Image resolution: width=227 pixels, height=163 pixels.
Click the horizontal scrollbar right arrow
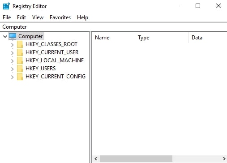pyautogui.click(x=224, y=159)
